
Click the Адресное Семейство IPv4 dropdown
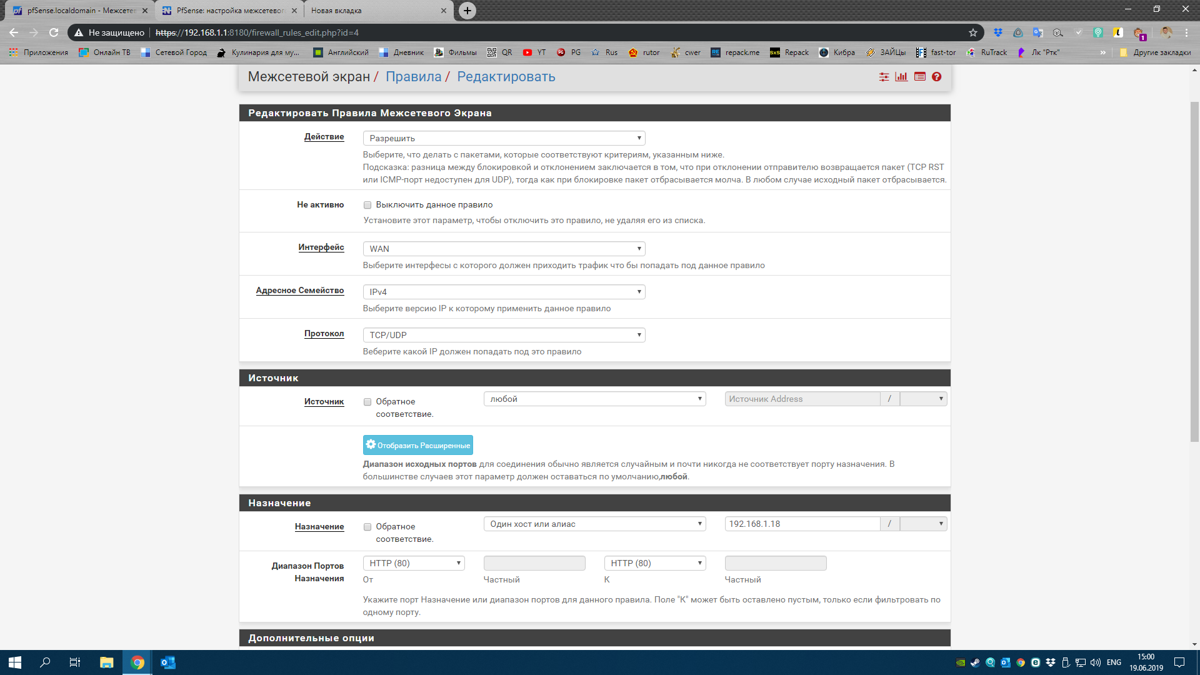pyautogui.click(x=504, y=291)
